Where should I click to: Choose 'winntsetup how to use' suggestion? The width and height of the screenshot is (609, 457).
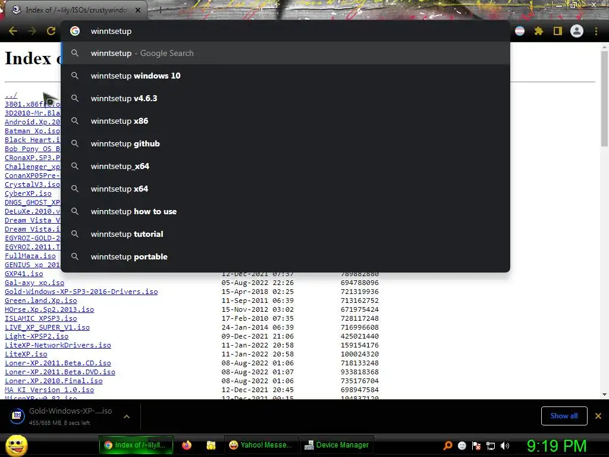point(285,211)
